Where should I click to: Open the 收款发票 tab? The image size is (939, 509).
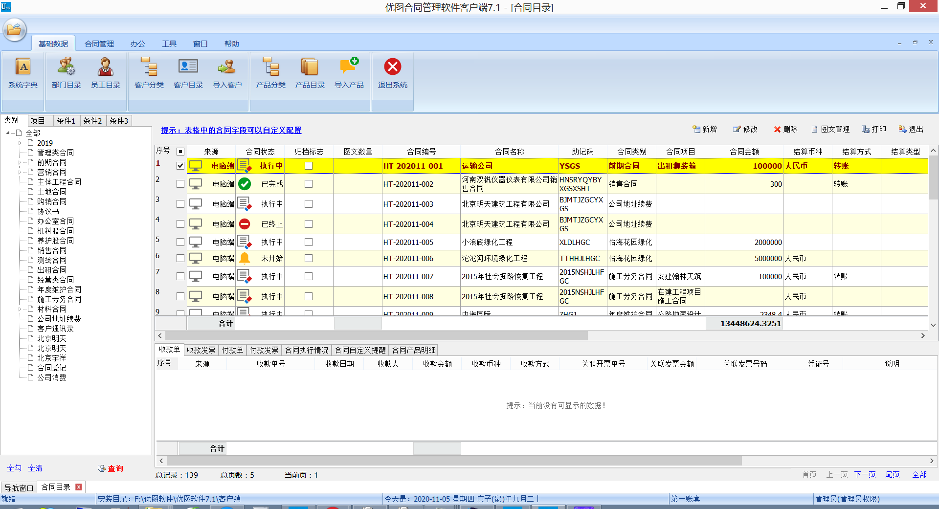point(201,350)
